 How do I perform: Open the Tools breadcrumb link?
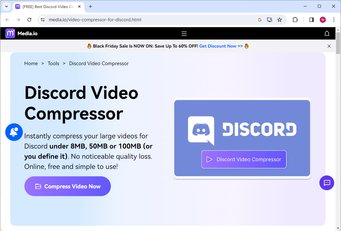click(x=53, y=64)
